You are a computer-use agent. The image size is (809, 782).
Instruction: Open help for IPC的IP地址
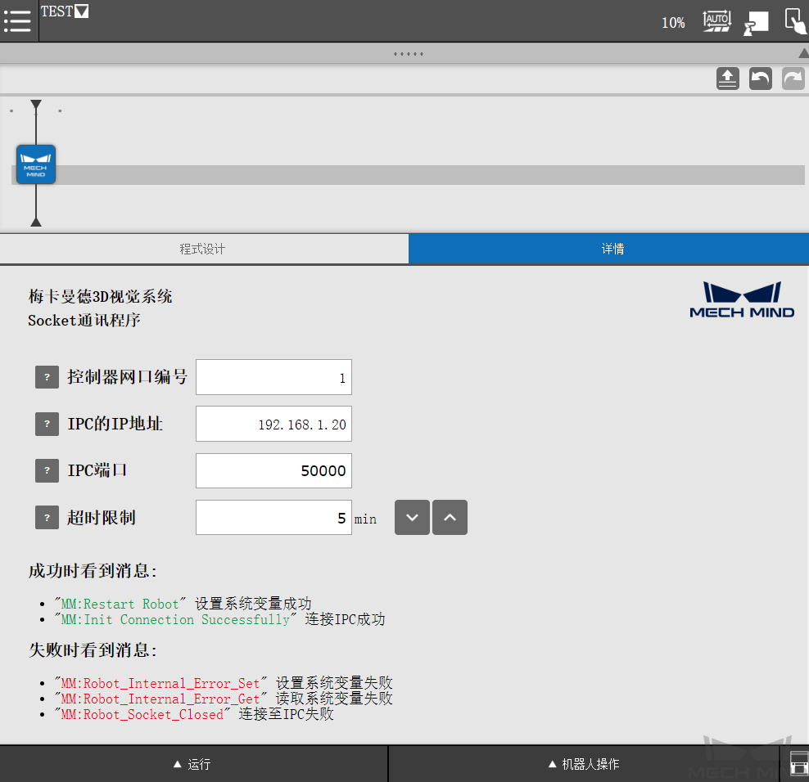point(47,424)
